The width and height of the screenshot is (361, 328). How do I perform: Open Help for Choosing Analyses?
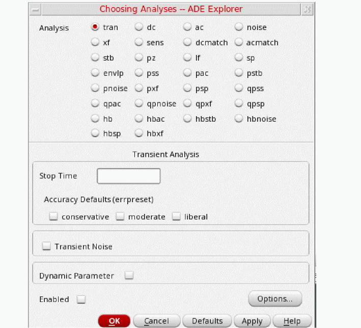(x=292, y=321)
